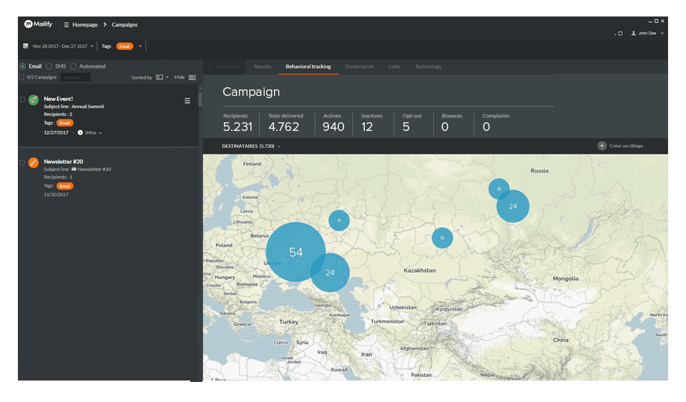Select the 54 cluster bubble on the map

(295, 252)
